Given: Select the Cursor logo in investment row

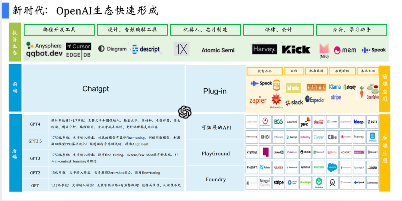Looking at the screenshot, I should (x=79, y=46).
